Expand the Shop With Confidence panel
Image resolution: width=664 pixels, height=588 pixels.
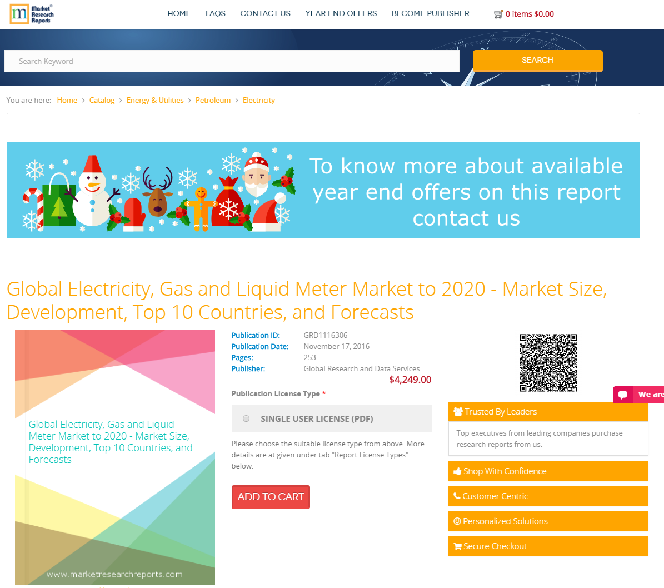tap(547, 471)
